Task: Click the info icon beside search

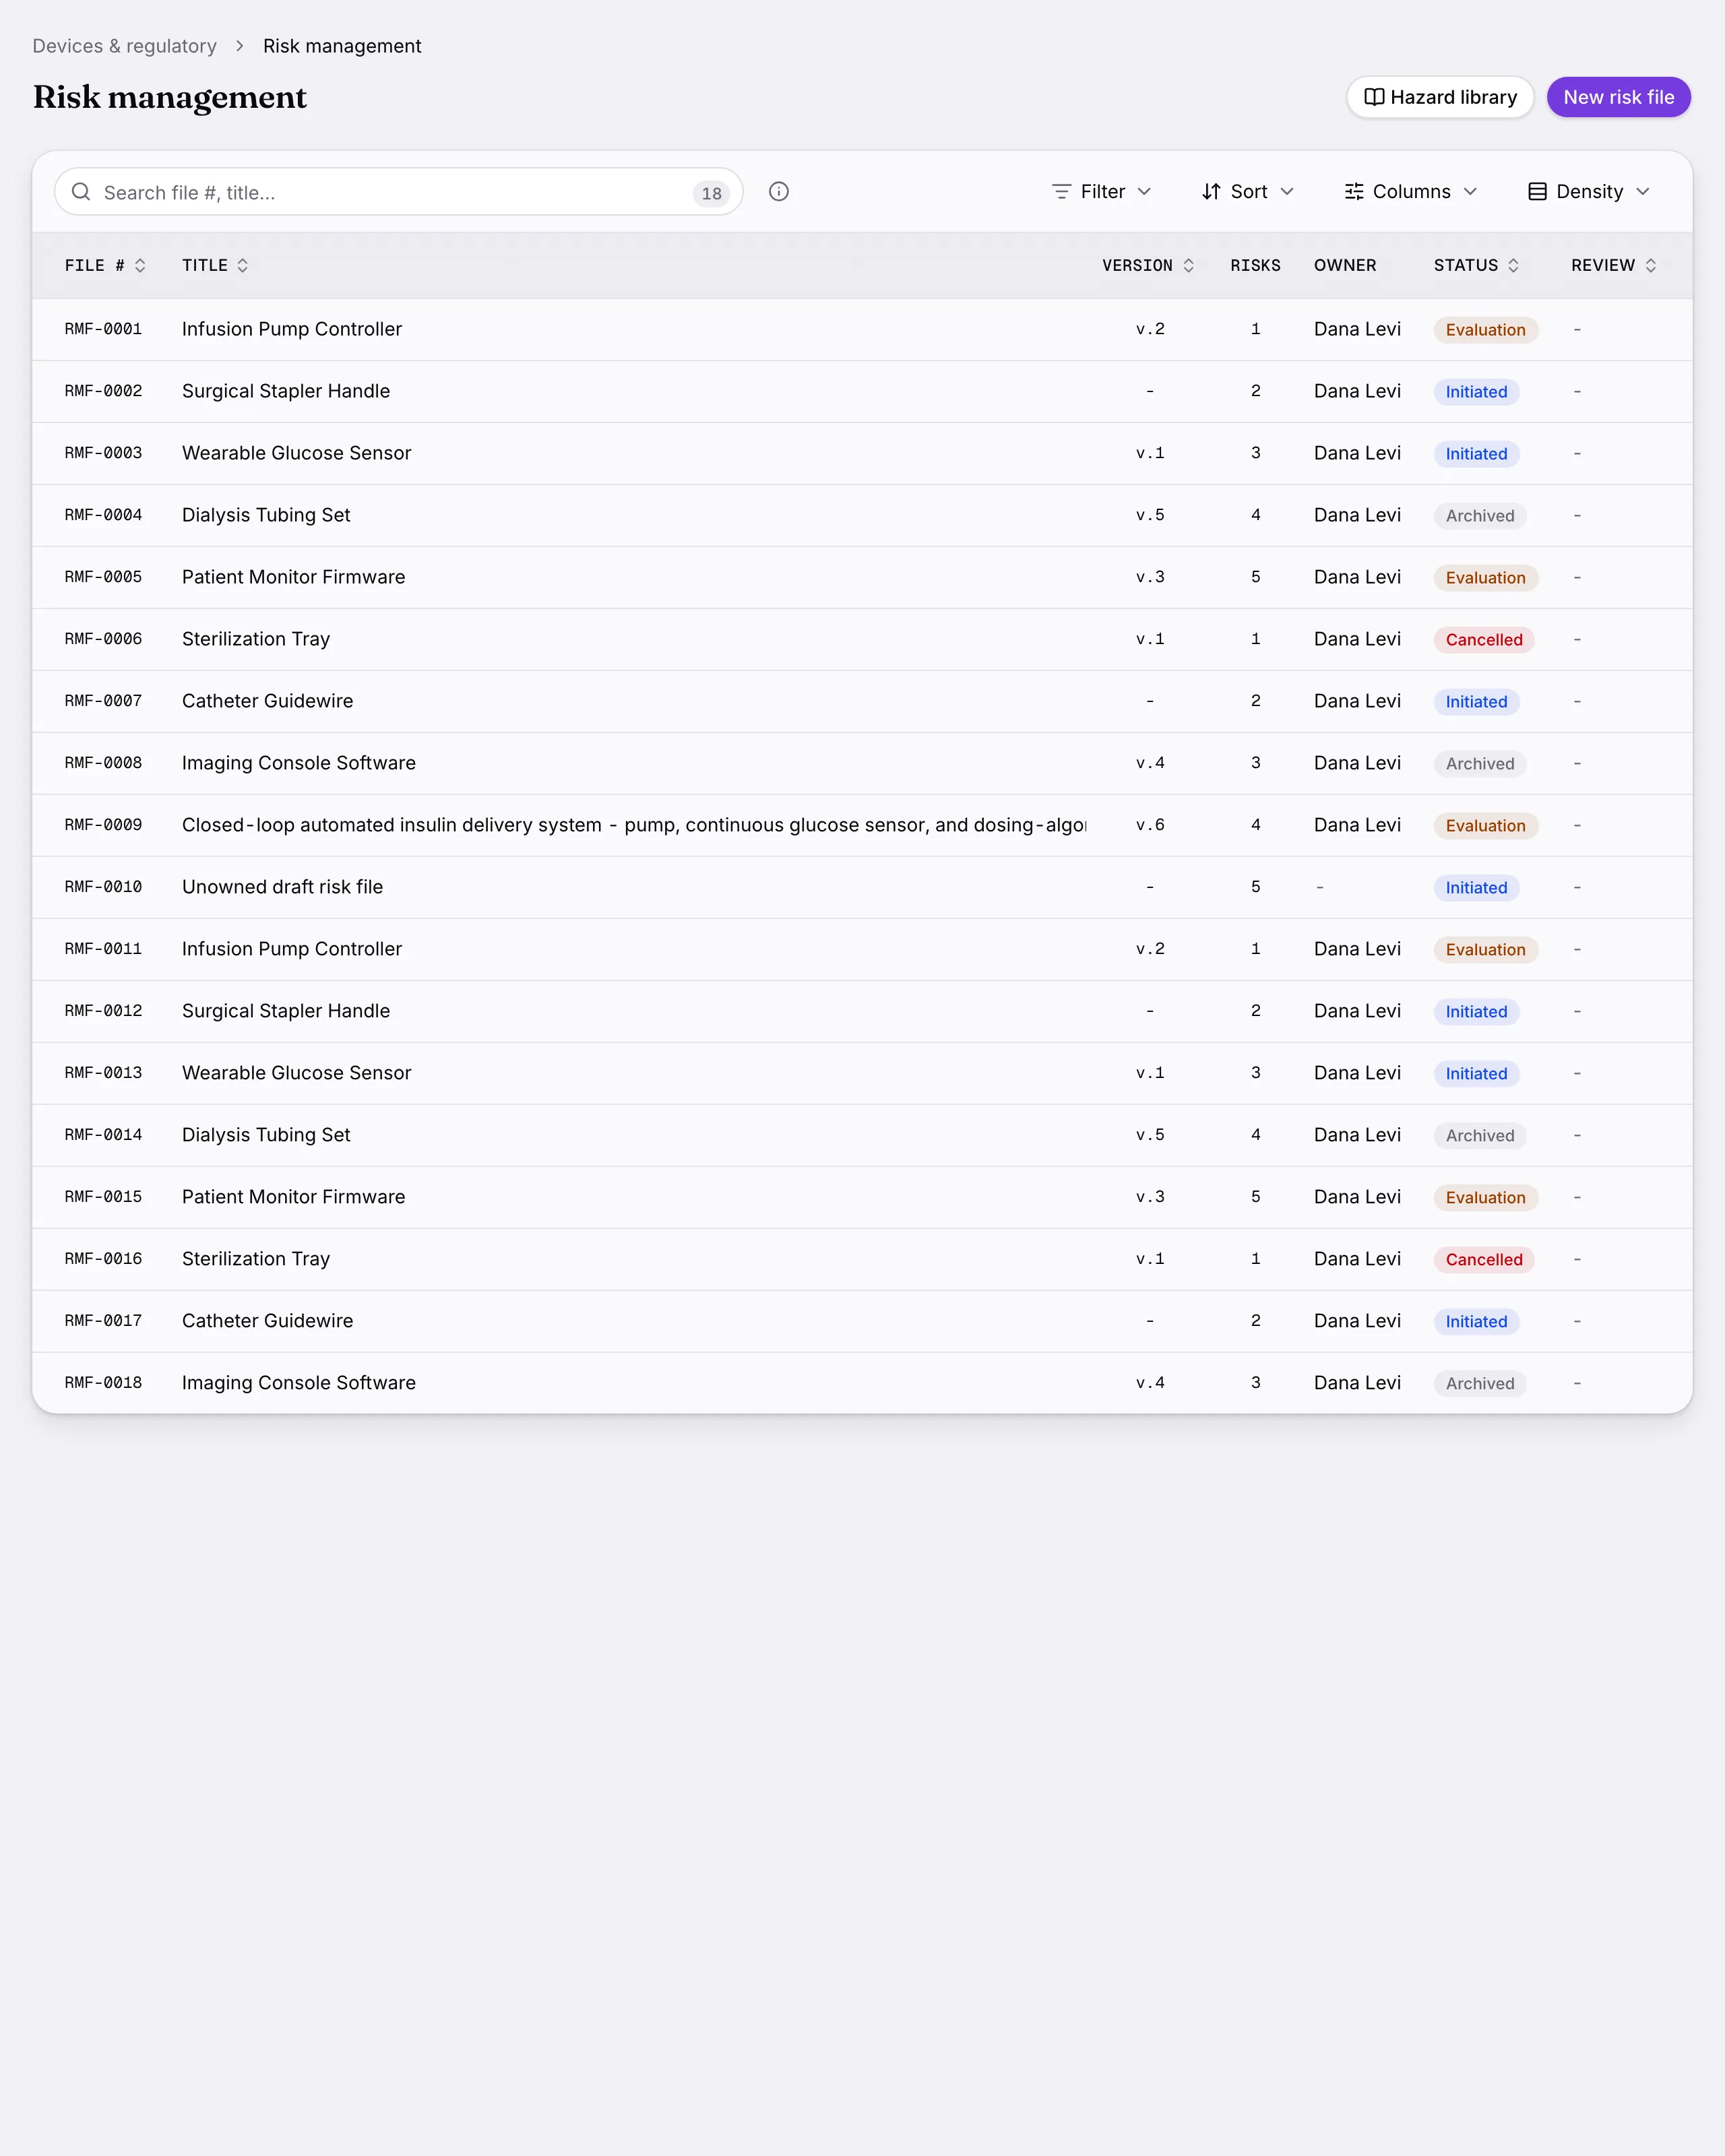Action: [x=779, y=191]
